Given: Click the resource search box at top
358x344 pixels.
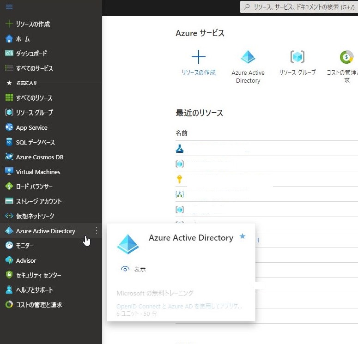Looking at the screenshot, I should coord(299,7).
